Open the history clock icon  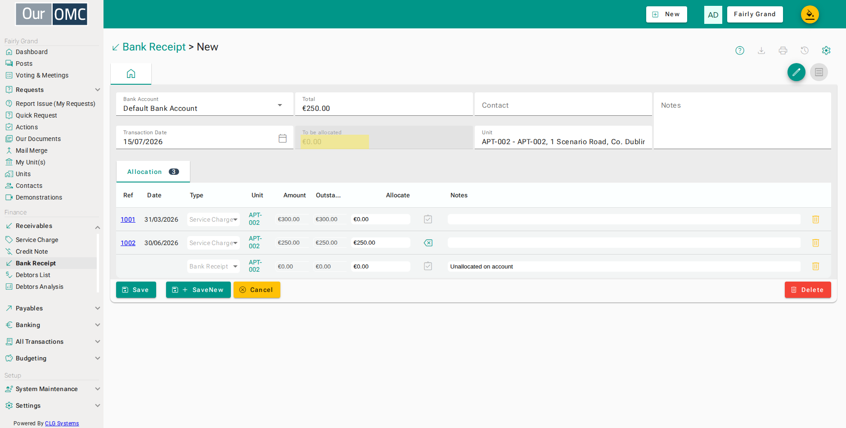pyautogui.click(x=805, y=50)
